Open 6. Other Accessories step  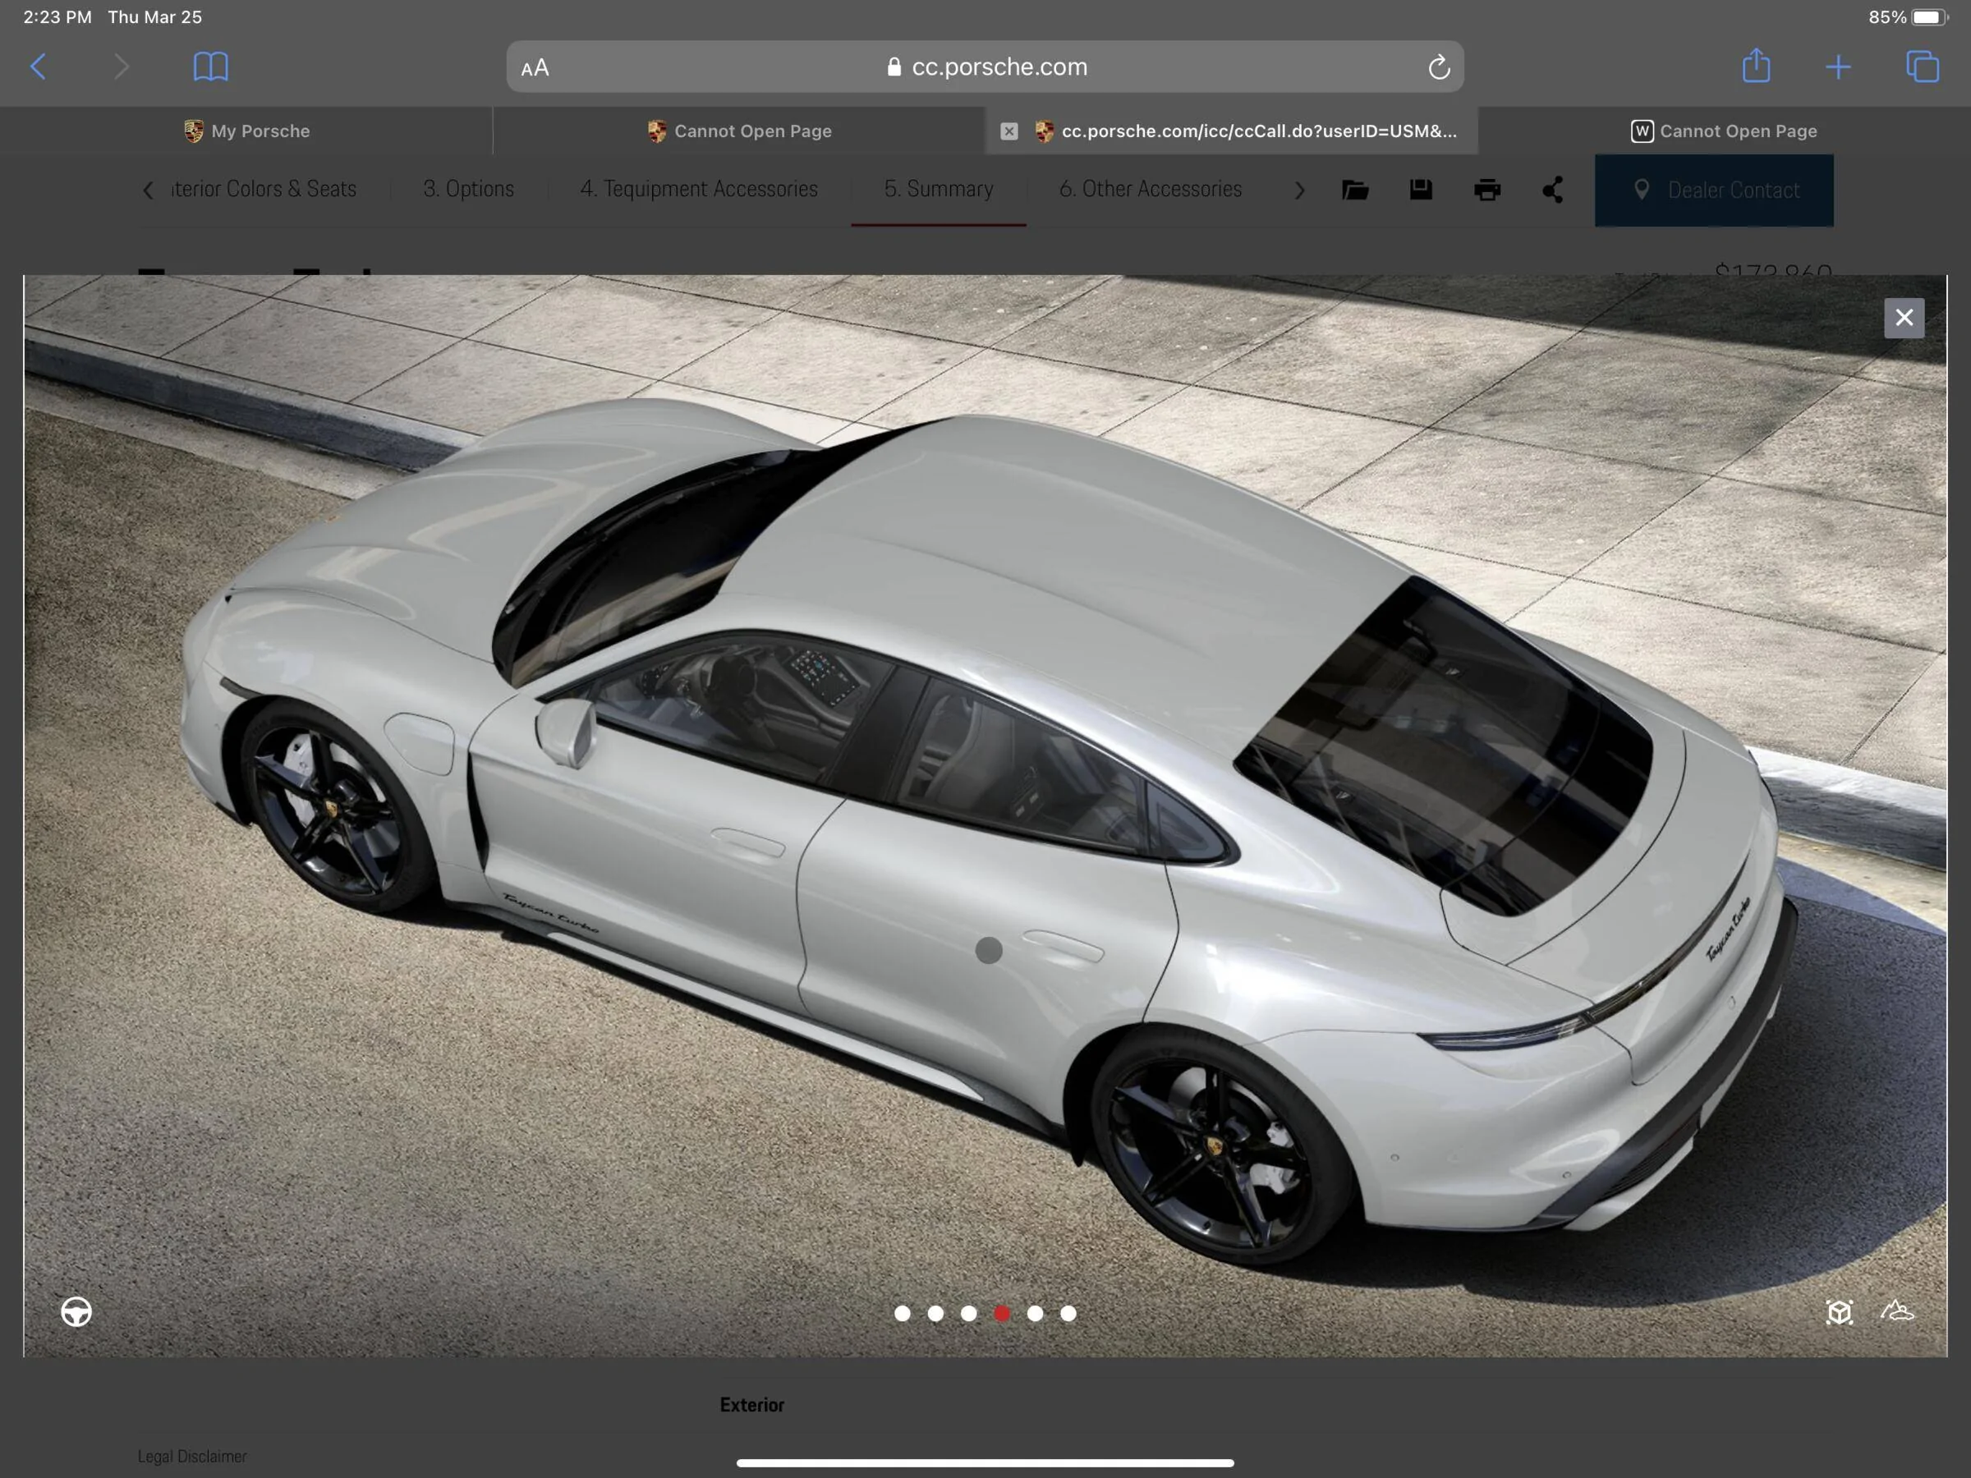pos(1151,189)
